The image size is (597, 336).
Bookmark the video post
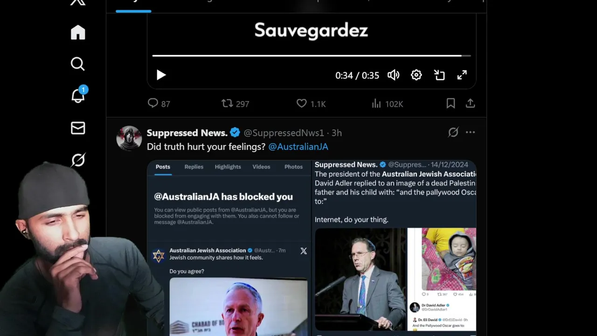pos(451,103)
